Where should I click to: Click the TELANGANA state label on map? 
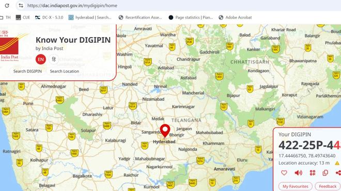point(187,120)
